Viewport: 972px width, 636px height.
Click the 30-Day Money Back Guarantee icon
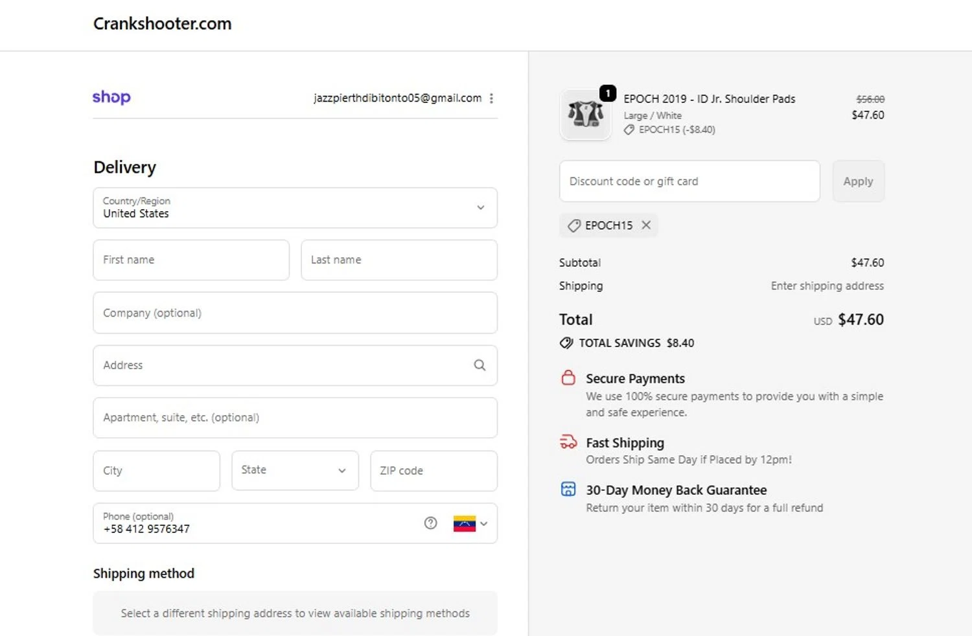(x=568, y=490)
